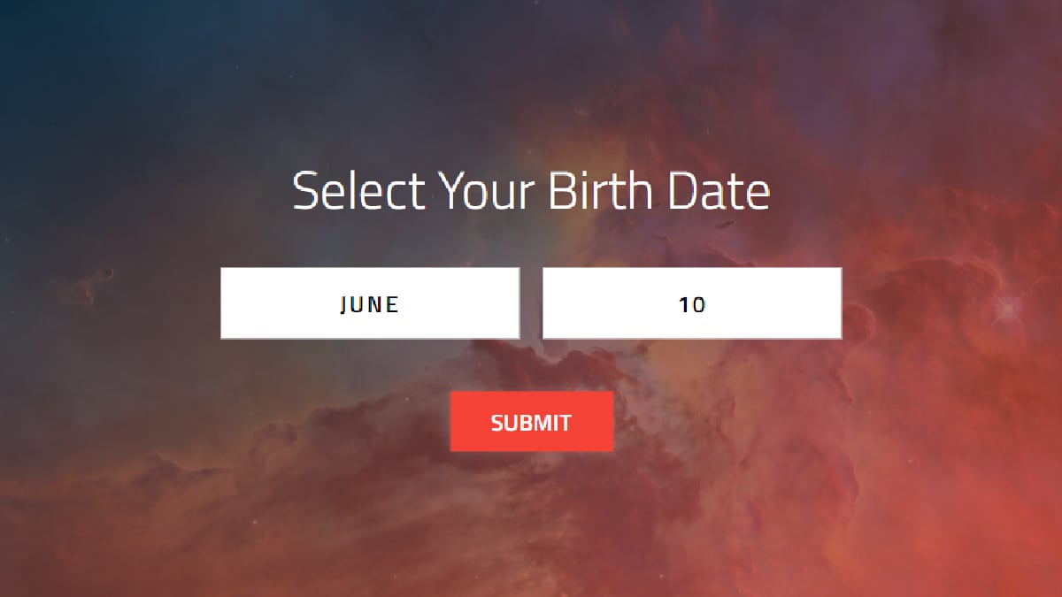Click the red SUBMIT button
This screenshot has height=597, width=1062.
click(x=531, y=422)
